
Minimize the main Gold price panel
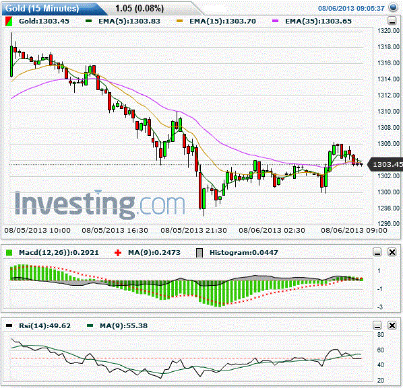click(x=392, y=21)
